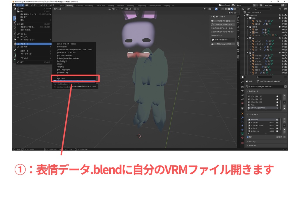Image resolution: width=300 pixels, height=212 pixels.
Task: Toggle the checkbox on the Collection row
Action: click(x=279, y=16)
